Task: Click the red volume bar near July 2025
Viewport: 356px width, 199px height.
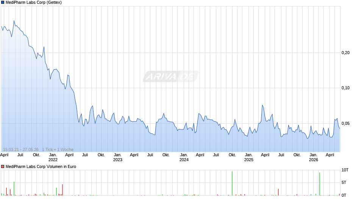Action: (x=278, y=192)
